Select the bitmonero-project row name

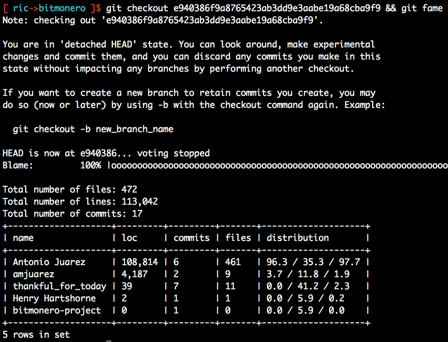(57, 310)
